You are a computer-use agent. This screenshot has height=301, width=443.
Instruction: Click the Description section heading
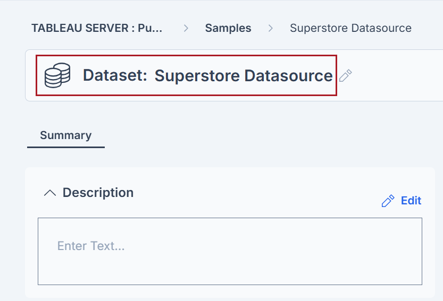tap(98, 193)
